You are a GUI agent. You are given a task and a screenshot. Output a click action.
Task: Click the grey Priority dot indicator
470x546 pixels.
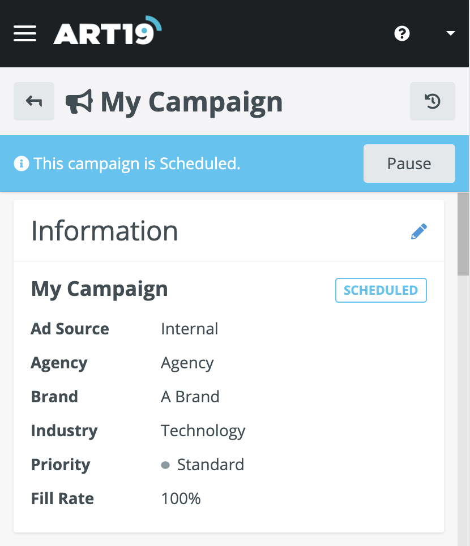click(x=165, y=465)
